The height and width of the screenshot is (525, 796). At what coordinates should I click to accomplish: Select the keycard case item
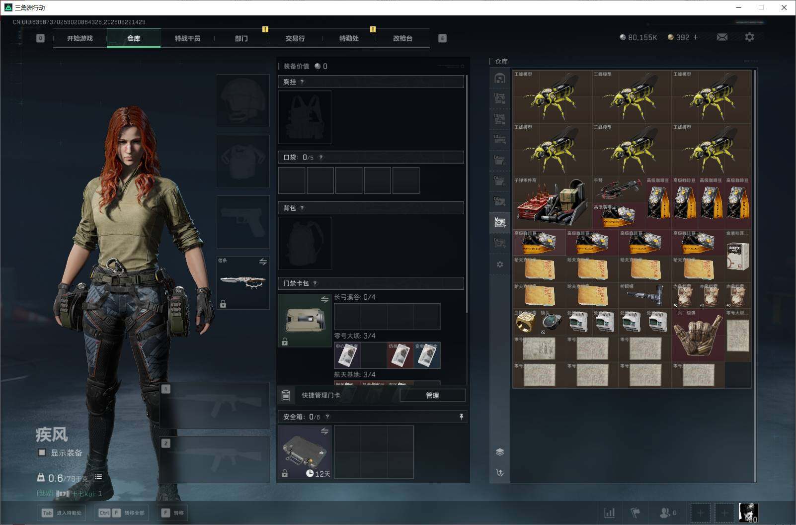click(x=305, y=320)
